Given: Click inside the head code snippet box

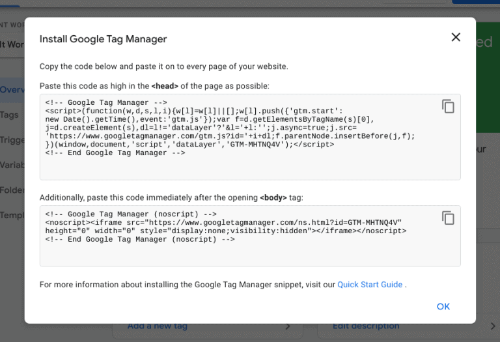Looking at the screenshot, I should click(250, 137).
